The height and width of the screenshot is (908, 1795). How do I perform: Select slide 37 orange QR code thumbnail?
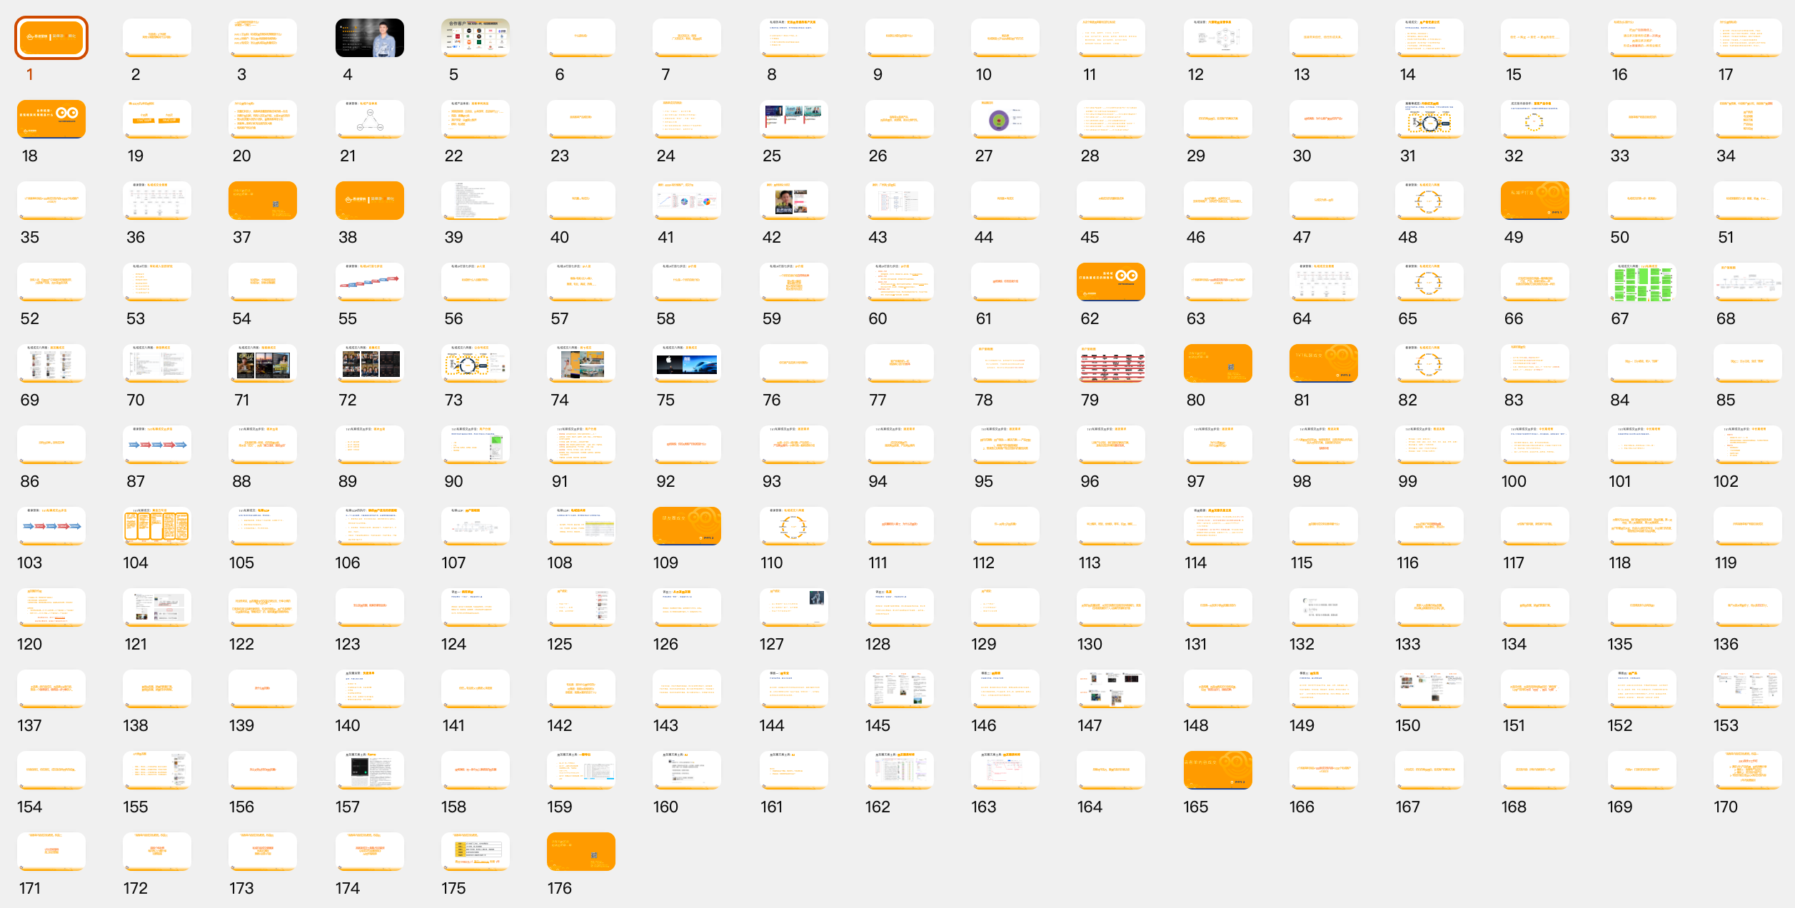pyautogui.click(x=263, y=200)
